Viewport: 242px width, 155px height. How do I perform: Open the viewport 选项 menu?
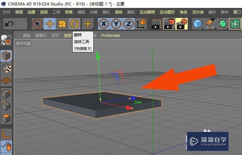tap(68, 35)
